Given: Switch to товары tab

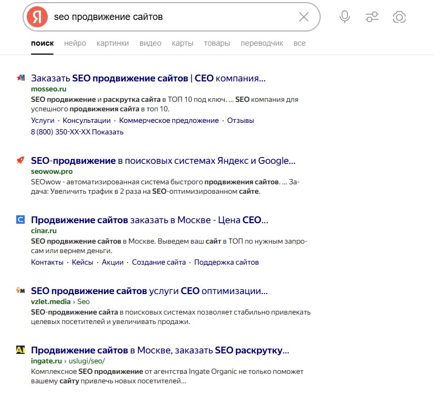Looking at the screenshot, I should pos(217,43).
